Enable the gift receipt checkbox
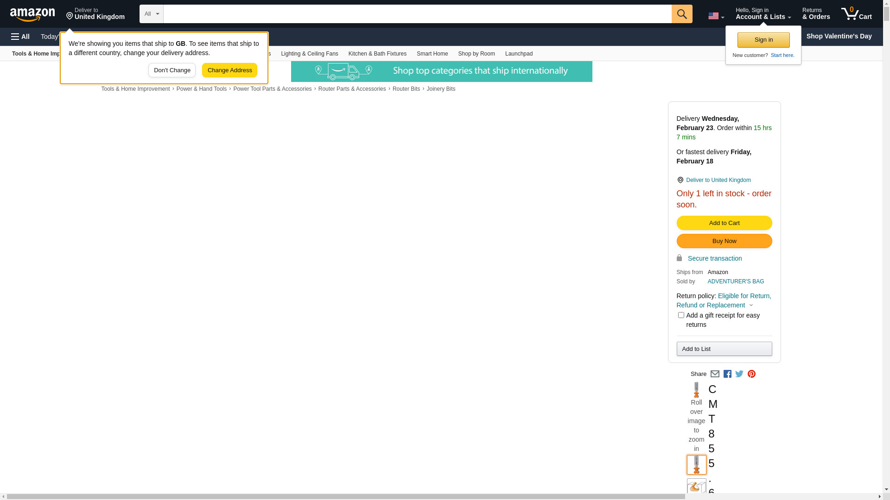Image resolution: width=890 pixels, height=500 pixels. click(x=681, y=315)
